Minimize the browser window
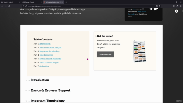This screenshot has height=103, width=183. click(x=172, y=2)
